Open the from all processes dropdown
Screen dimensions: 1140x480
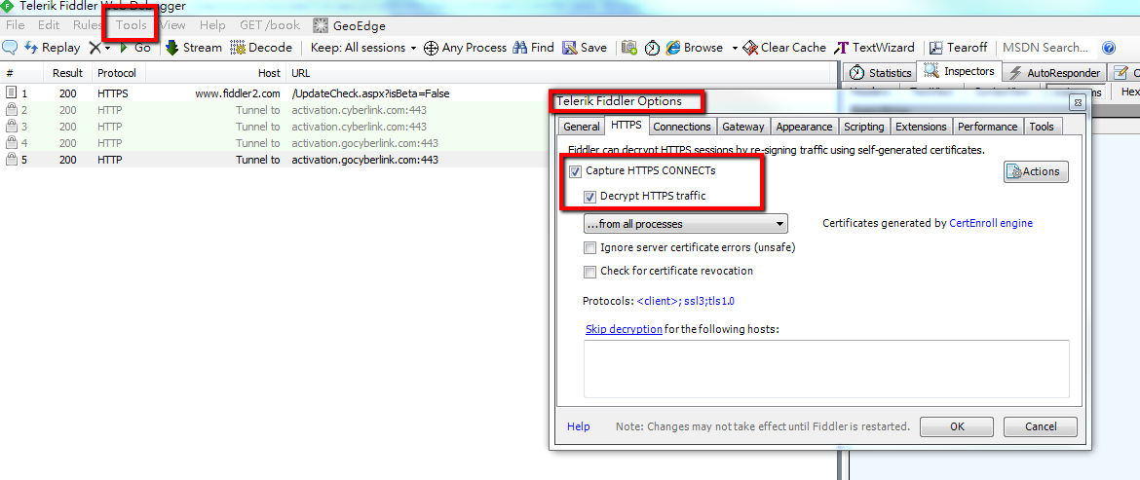tap(686, 224)
